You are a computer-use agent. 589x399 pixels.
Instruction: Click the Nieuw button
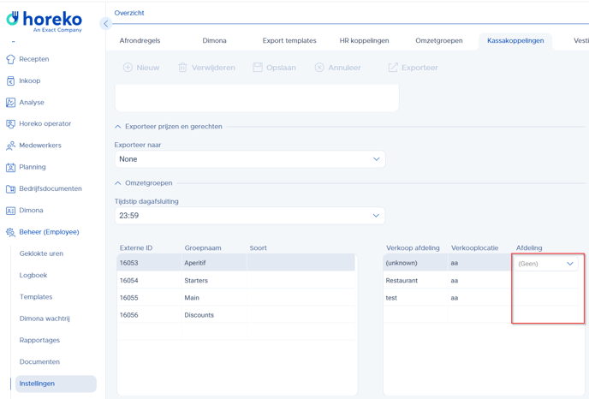[x=141, y=68]
